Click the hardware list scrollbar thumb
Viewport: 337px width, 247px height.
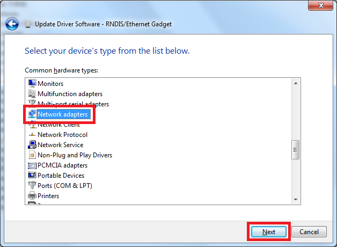(x=295, y=150)
